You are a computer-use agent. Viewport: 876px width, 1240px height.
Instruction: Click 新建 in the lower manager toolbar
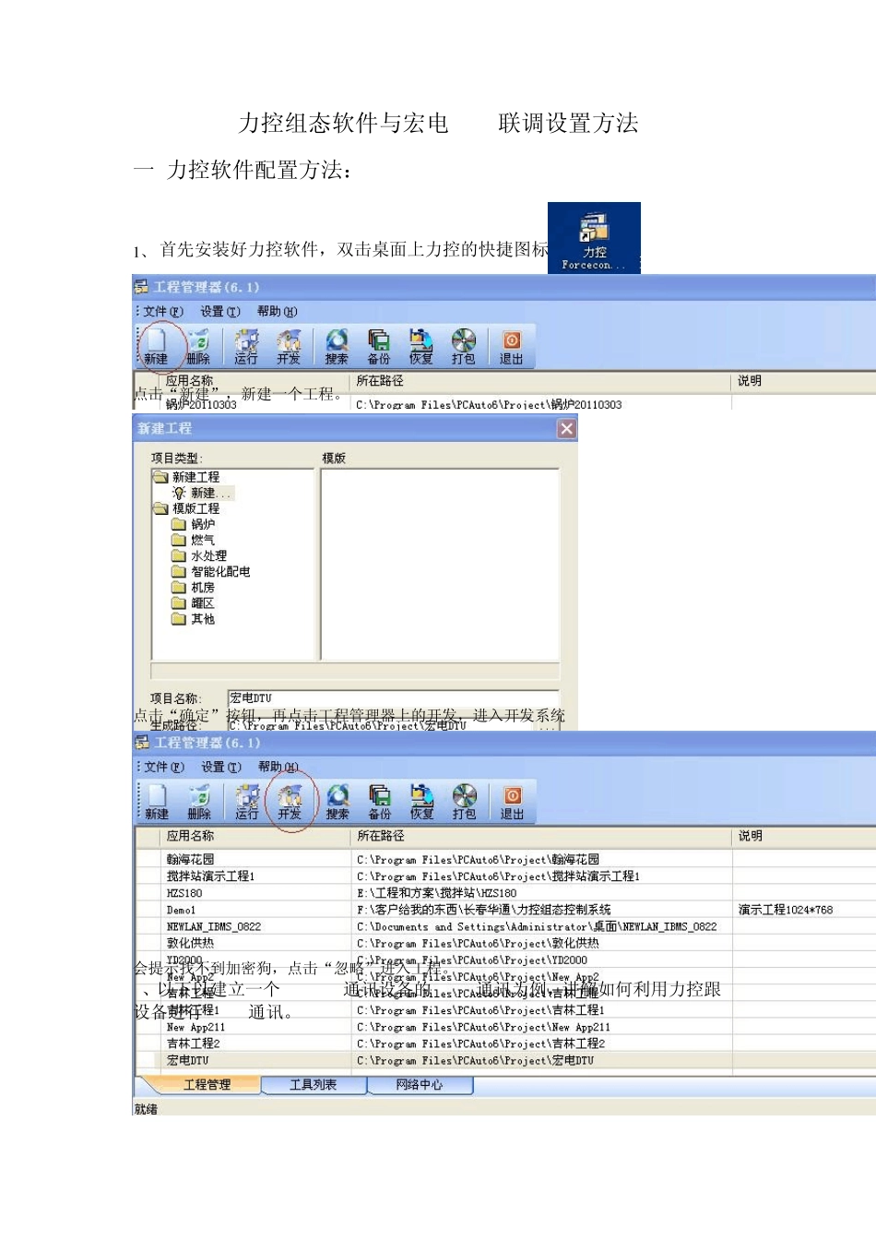157,801
